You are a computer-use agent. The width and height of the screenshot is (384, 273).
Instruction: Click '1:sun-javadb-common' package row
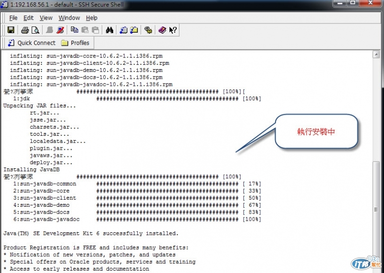point(137,184)
